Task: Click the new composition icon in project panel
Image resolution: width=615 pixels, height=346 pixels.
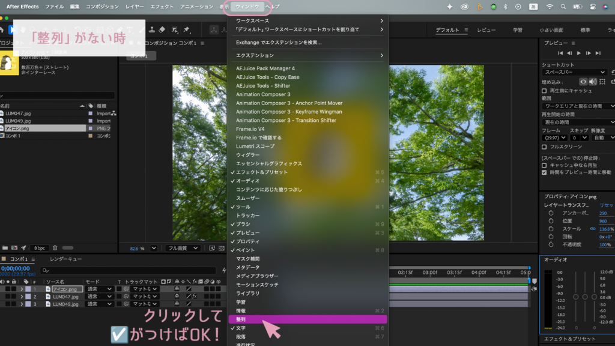Action: (14, 248)
